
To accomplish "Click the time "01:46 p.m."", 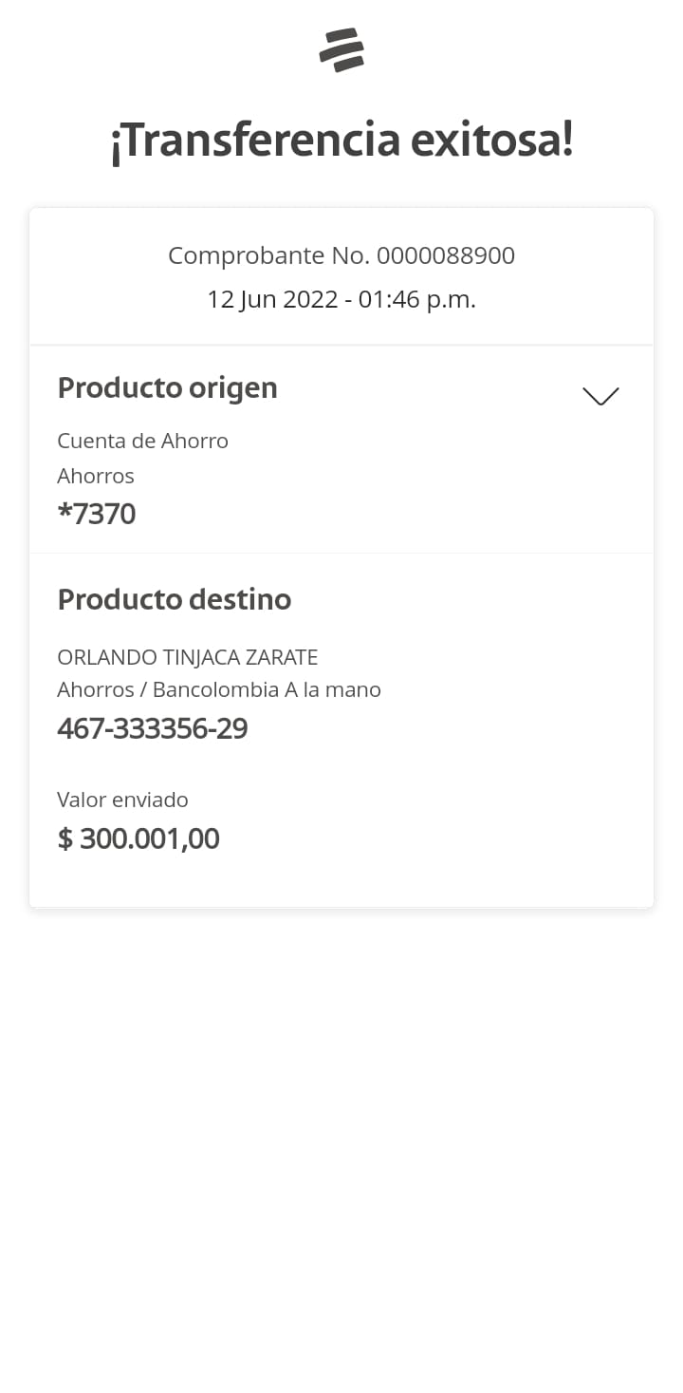I will (417, 299).
